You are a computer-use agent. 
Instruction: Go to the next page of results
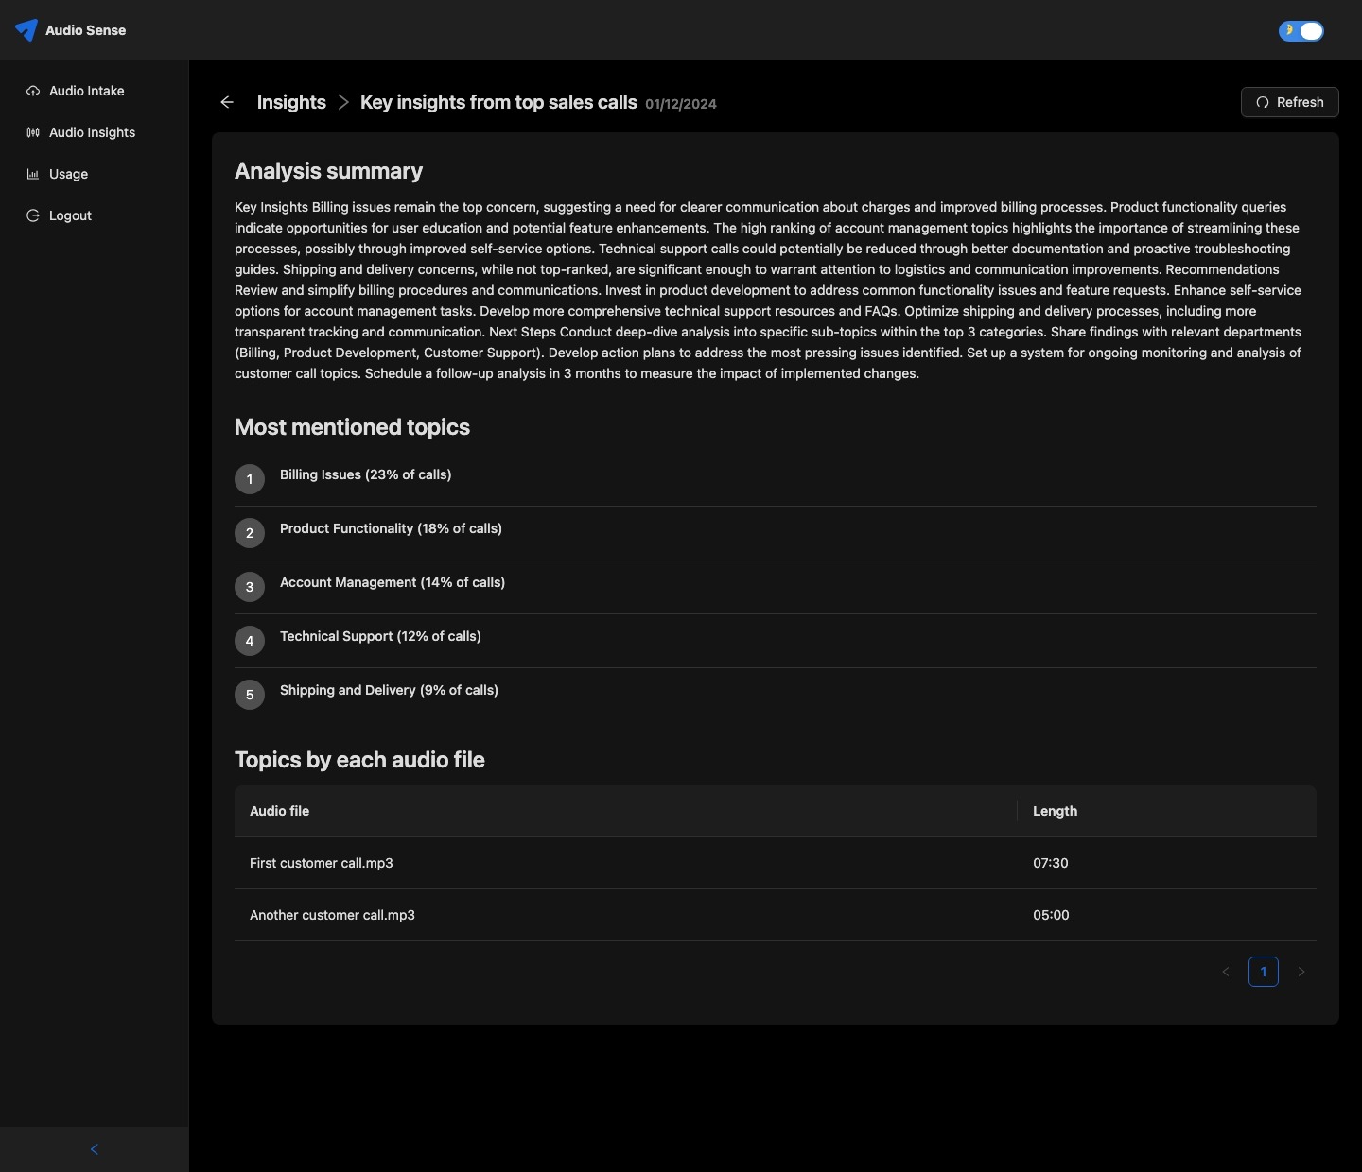click(x=1301, y=972)
